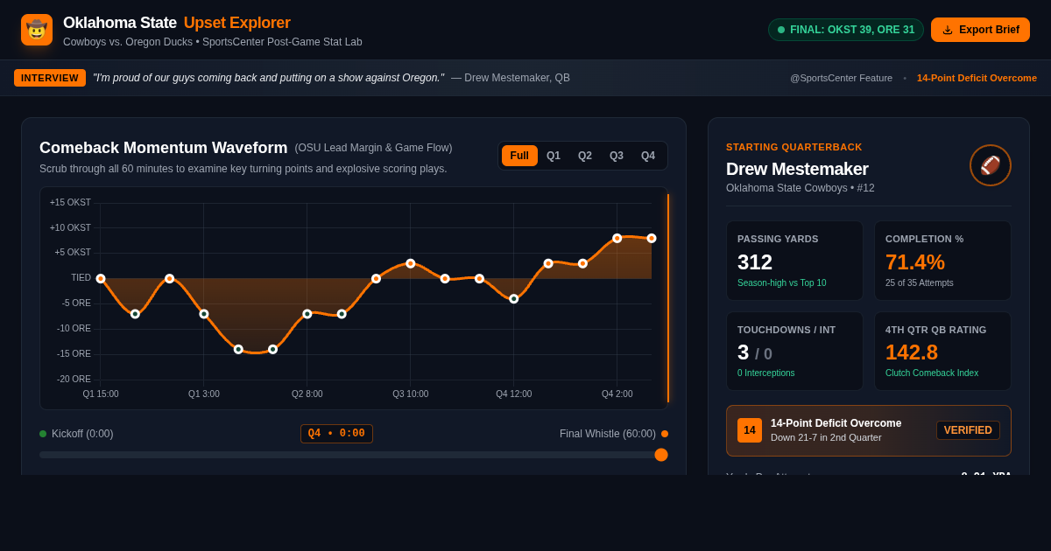Click the data point above Q2 8:00

pos(307,314)
